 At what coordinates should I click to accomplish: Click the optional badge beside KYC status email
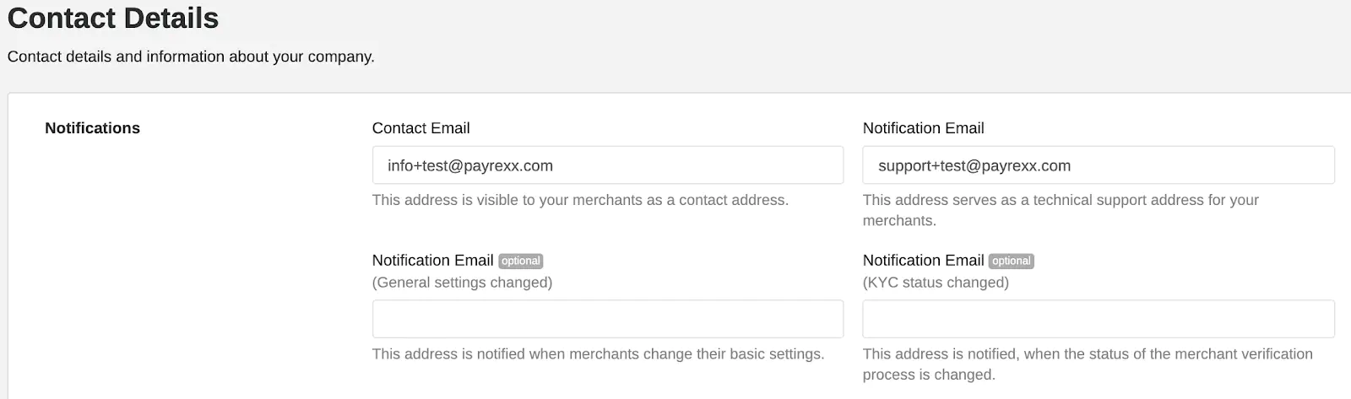coord(1012,262)
